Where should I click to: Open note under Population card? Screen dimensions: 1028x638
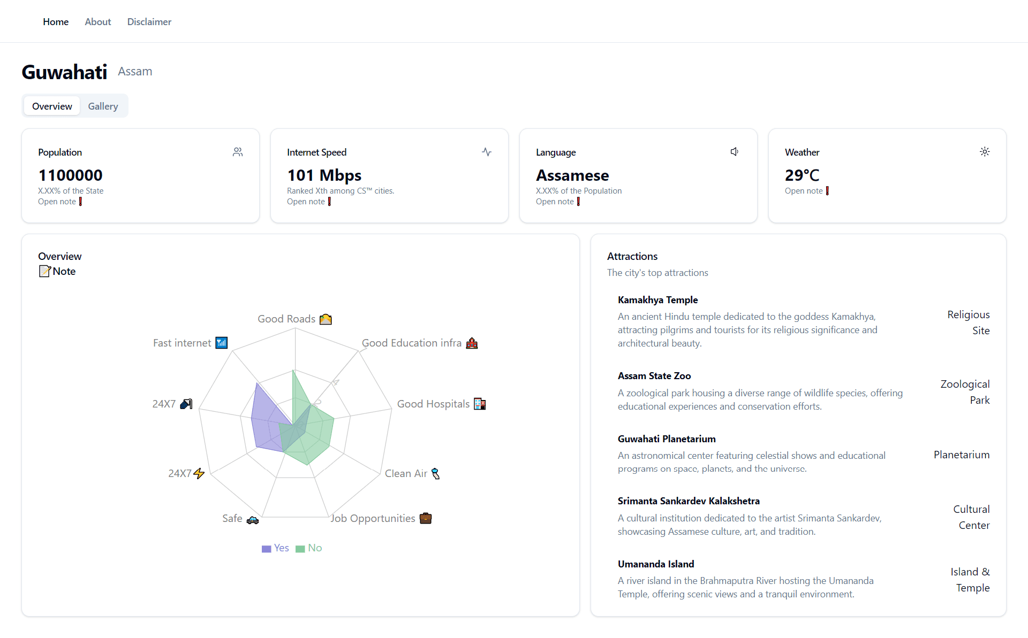point(60,202)
